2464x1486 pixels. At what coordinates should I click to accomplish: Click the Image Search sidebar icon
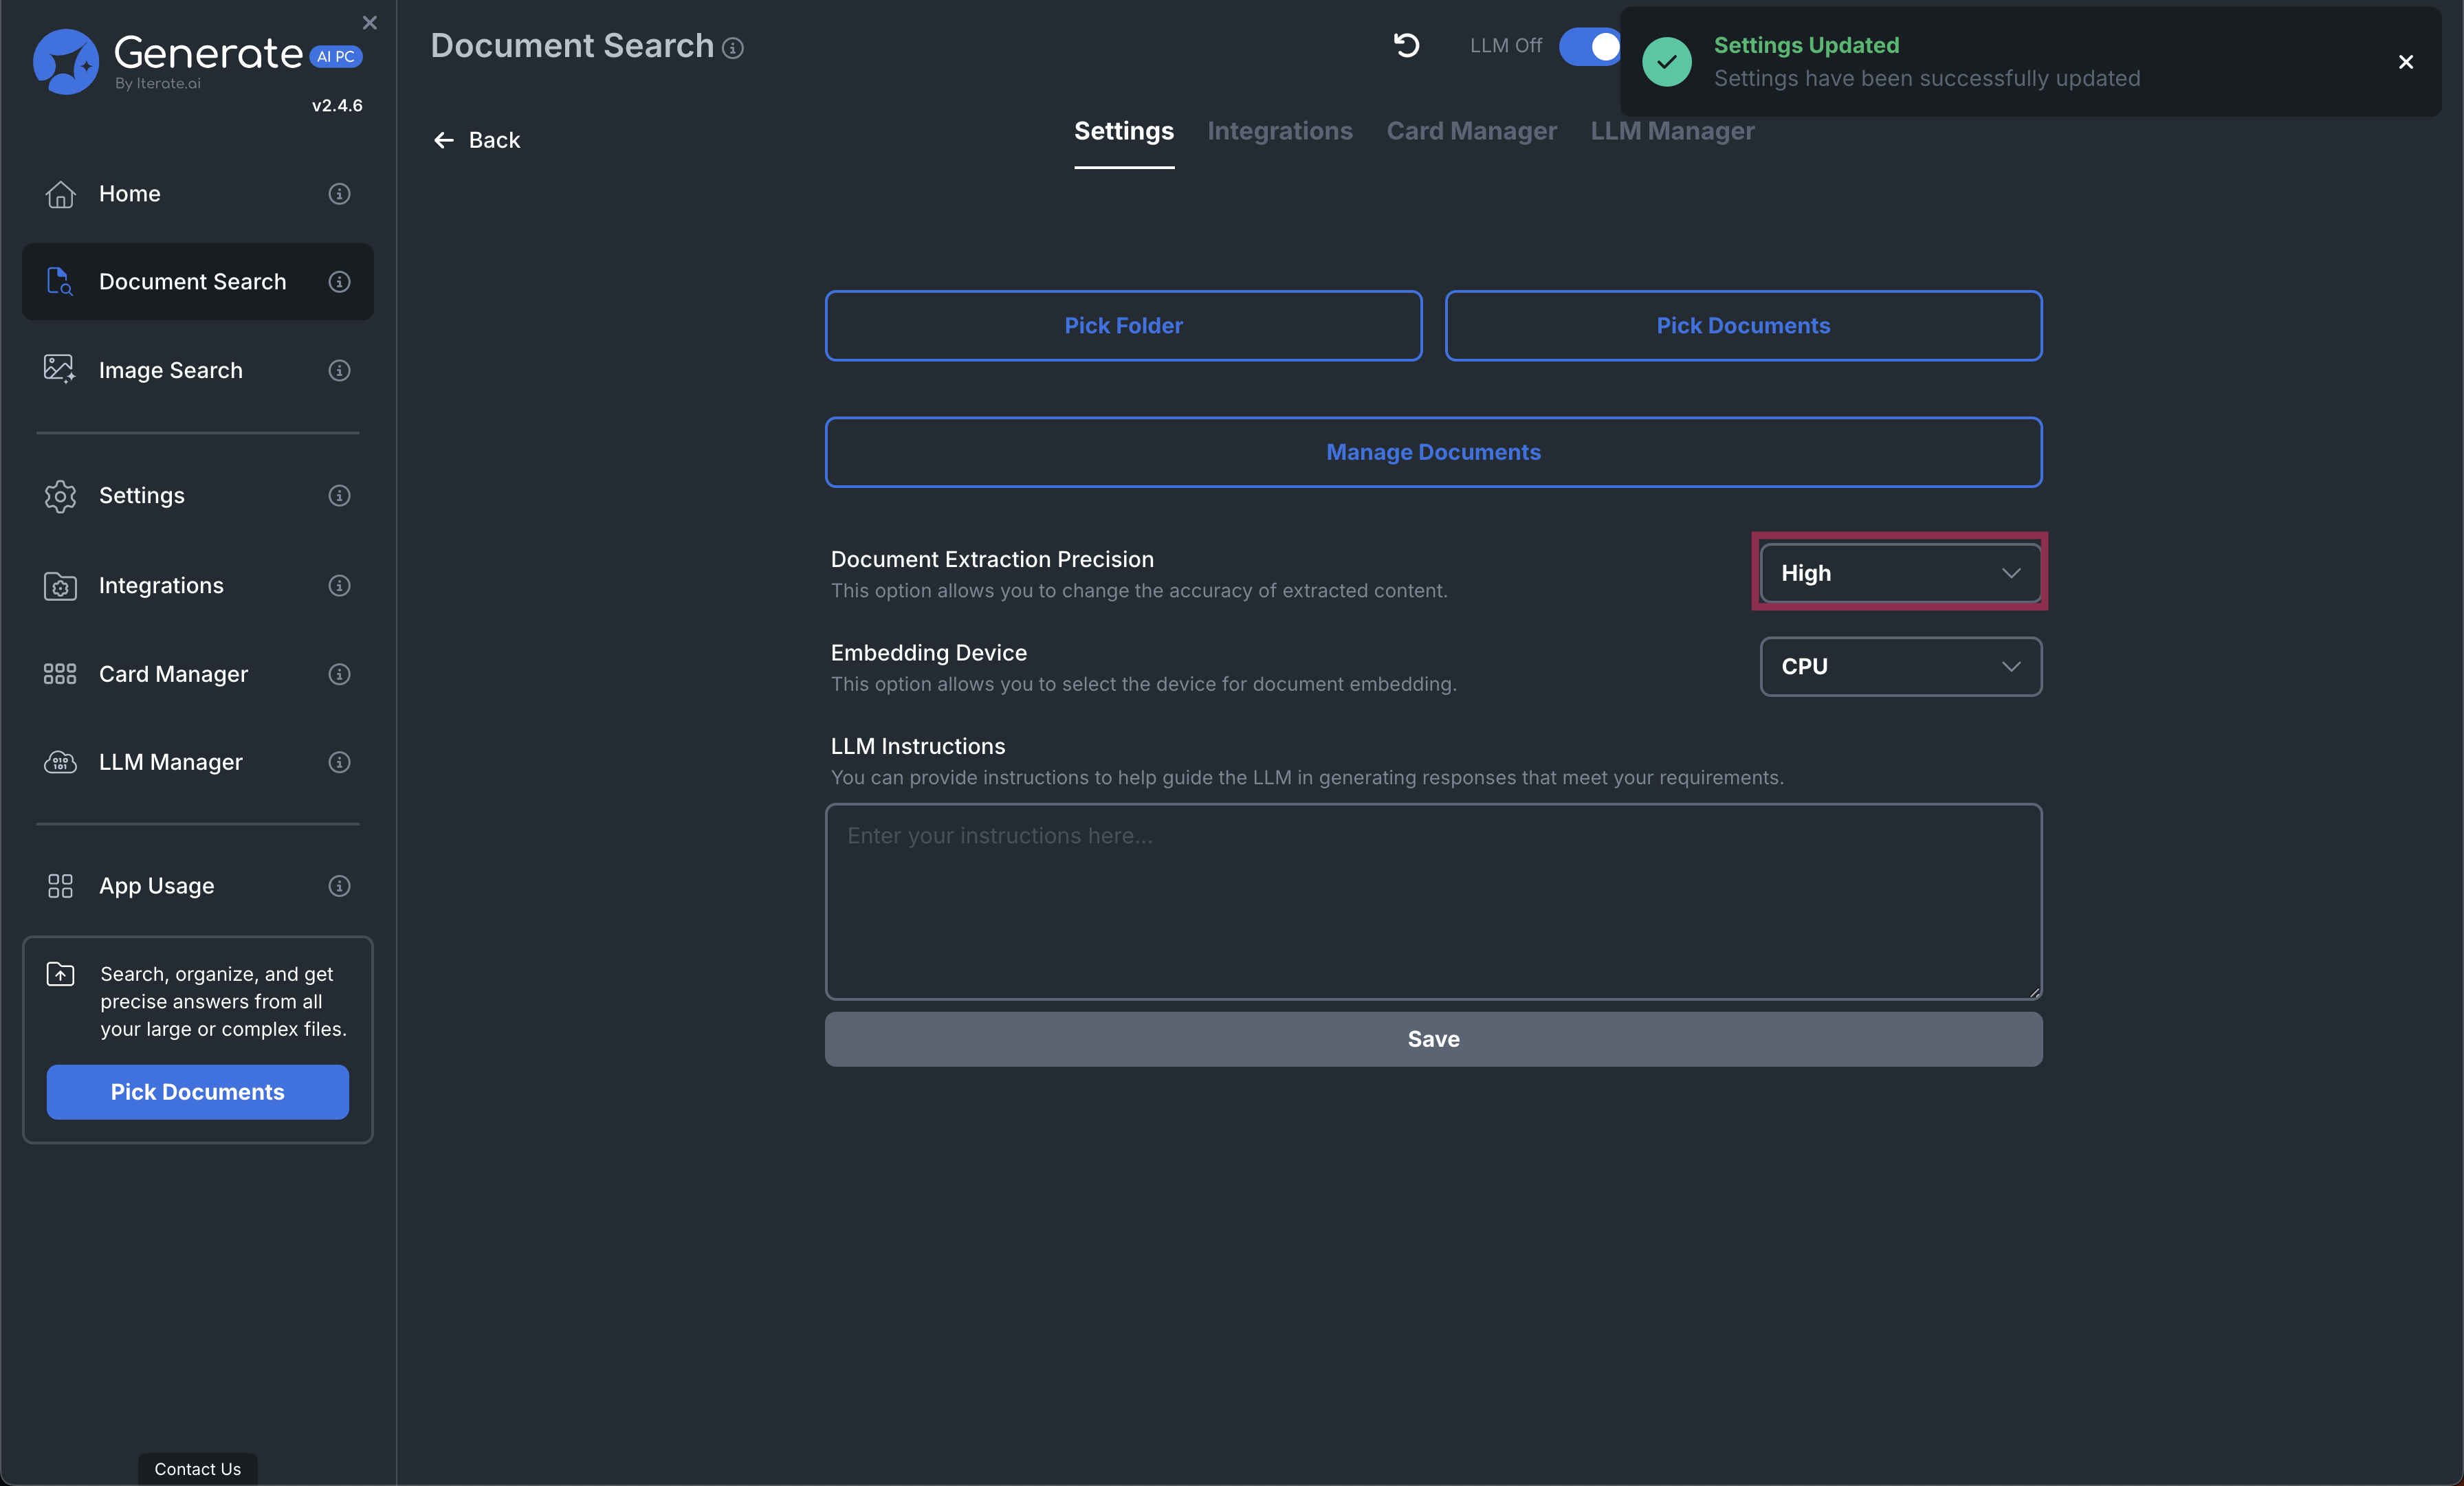(60, 370)
